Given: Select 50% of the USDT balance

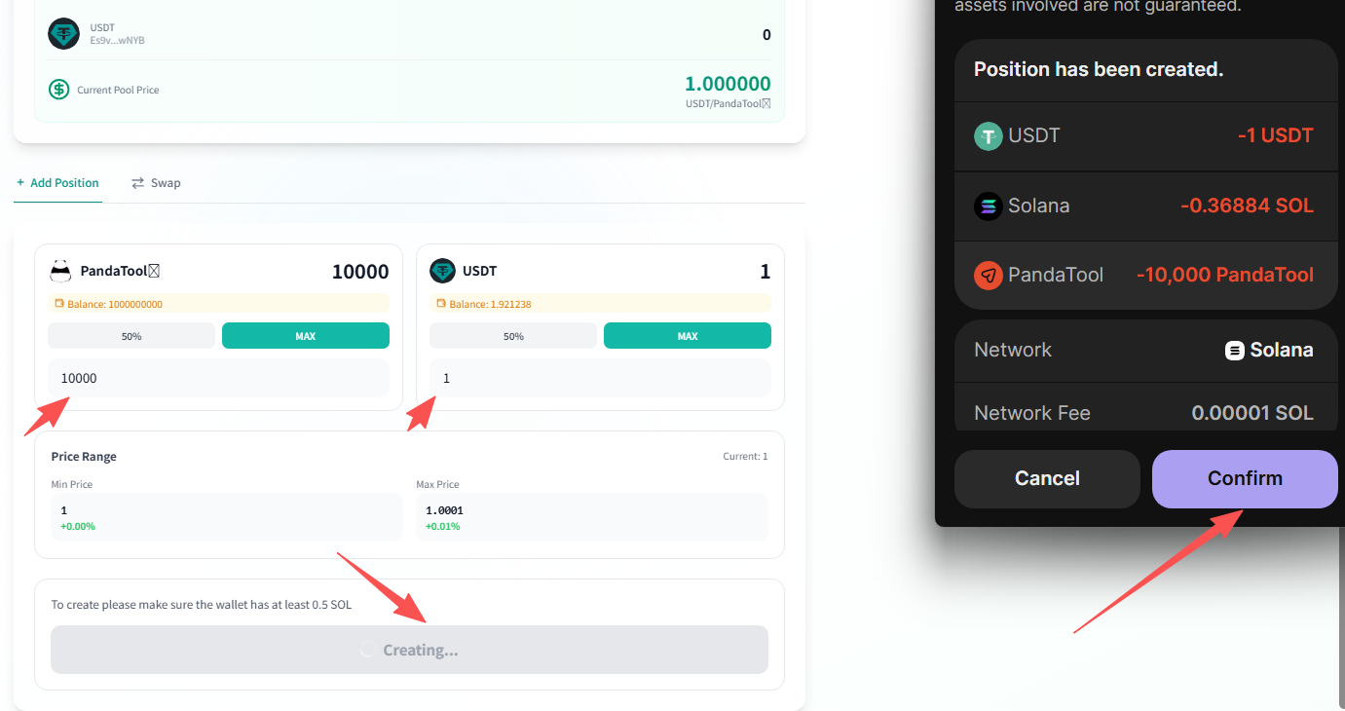Looking at the screenshot, I should click(513, 336).
